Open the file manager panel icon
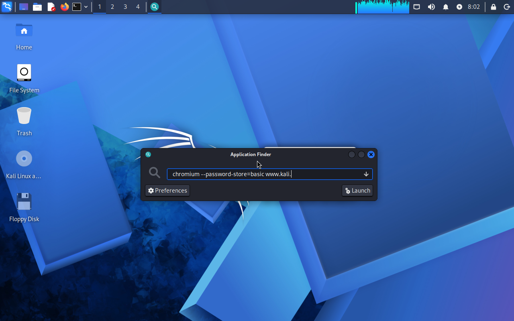 pyautogui.click(x=37, y=7)
